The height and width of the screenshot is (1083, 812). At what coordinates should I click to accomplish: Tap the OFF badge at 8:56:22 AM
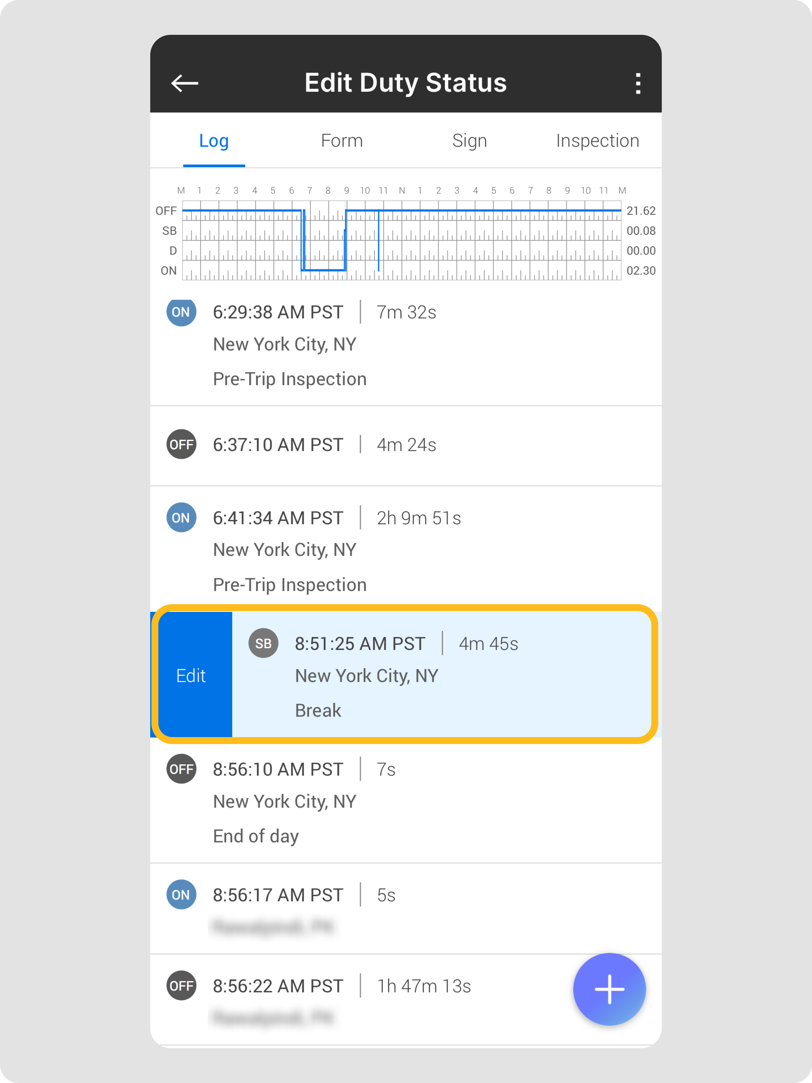pos(181,985)
